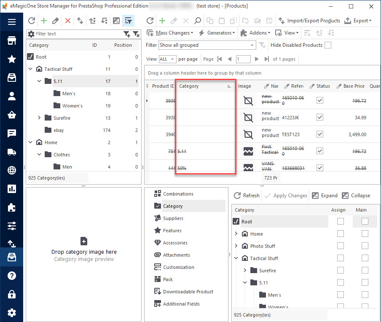Add filter funnel plus icon
This screenshot has width=381, height=322.
pos(126,34)
